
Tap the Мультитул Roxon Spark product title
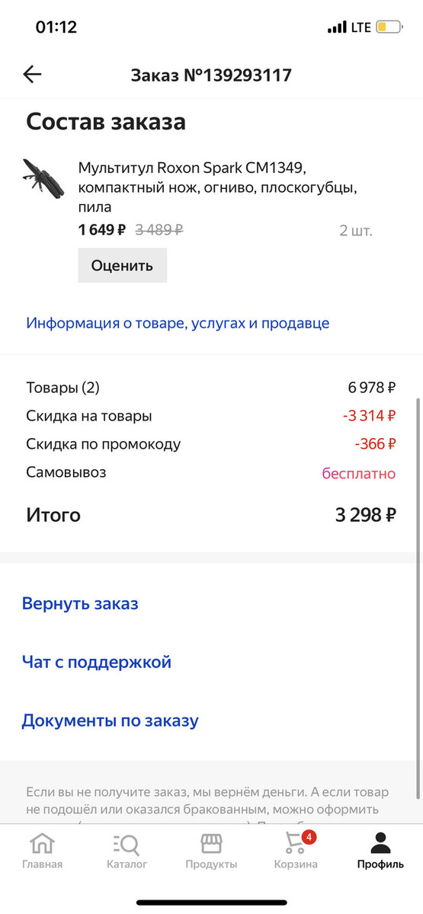217,187
